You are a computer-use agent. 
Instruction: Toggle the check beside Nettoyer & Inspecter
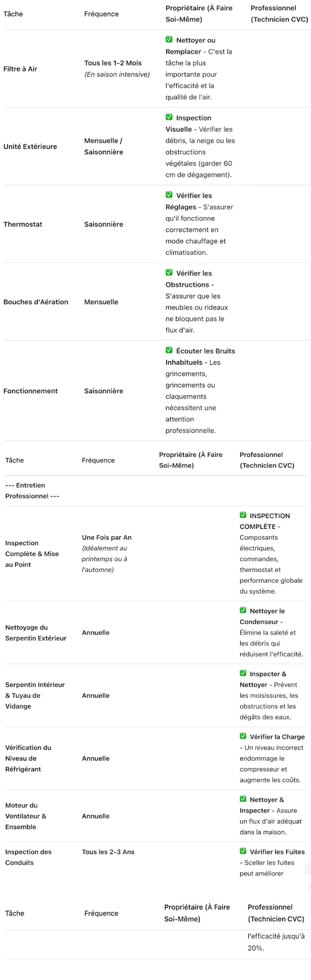click(x=243, y=799)
